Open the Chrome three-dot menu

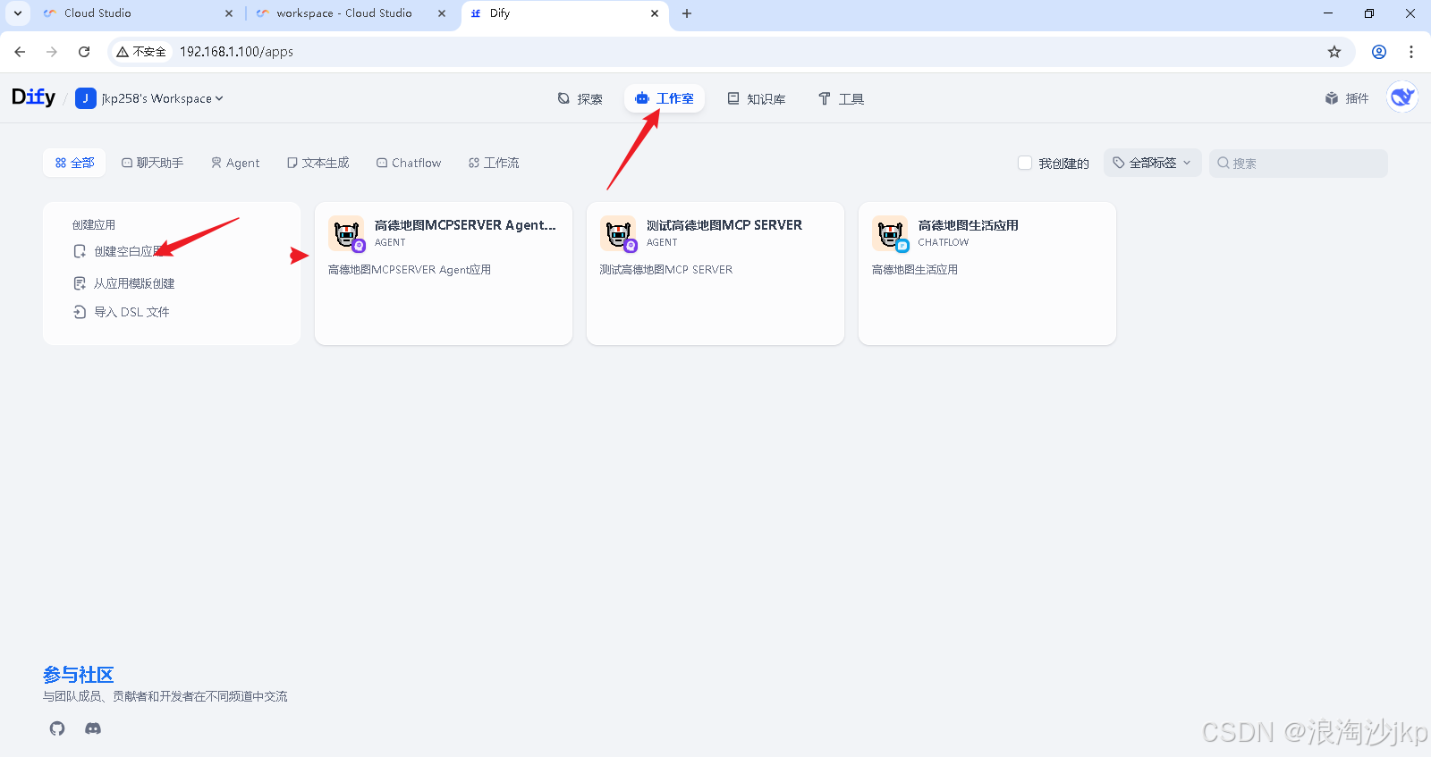pos(1411,52)
